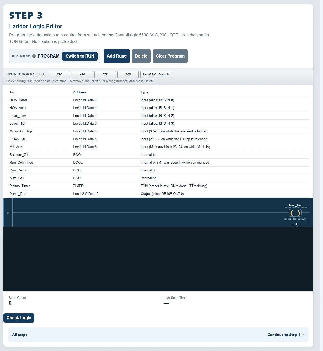This screenshot has height=351, width=323.
Task: Select rung number 0
Action: (8, 213)
